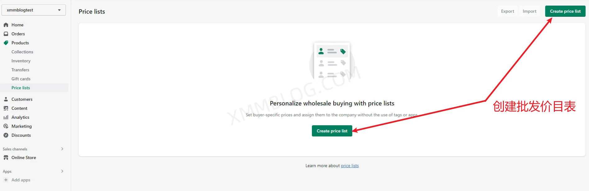Expand the Apps section
589x191 pixels.
point(62,171)
